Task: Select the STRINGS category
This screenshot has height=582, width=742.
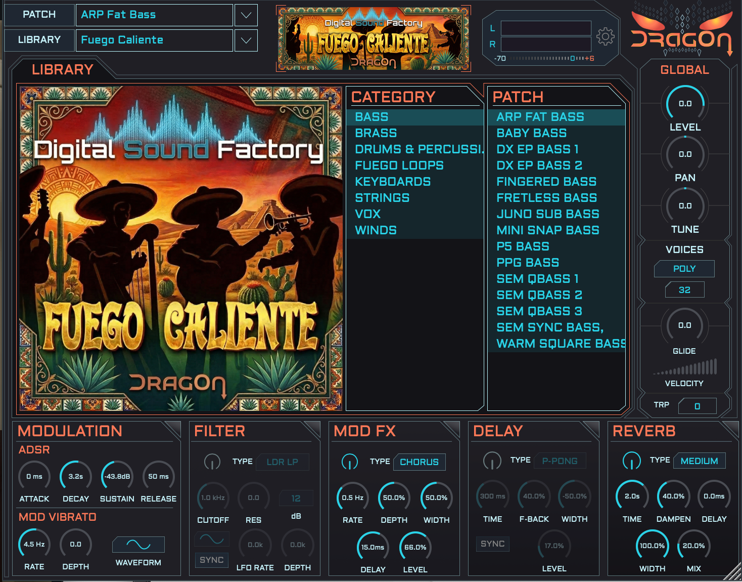Action: click(415, 198)
